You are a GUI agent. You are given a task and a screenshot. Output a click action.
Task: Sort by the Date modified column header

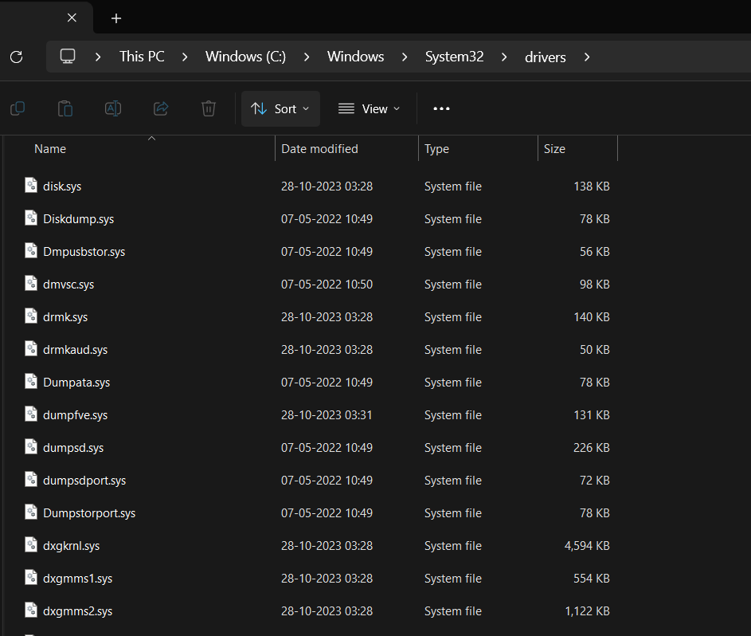click(318, 148)
